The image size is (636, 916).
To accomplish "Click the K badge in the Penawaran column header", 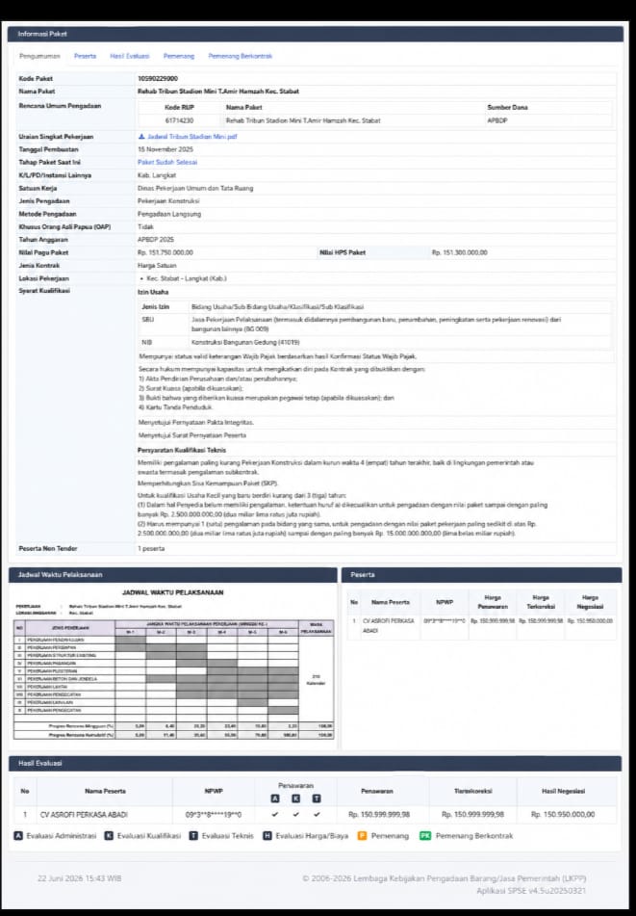I will point(295,798).
